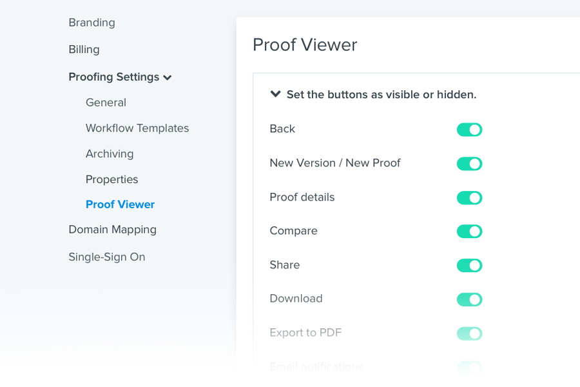Go to the Billing section
This screenshot has width=580, height=387.
84,49
